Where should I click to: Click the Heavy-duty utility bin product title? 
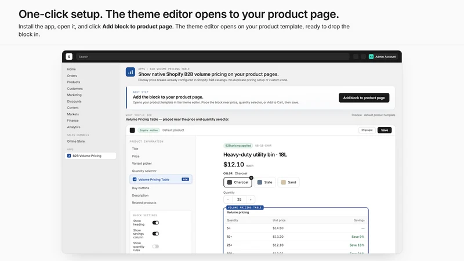pos(255,154)
